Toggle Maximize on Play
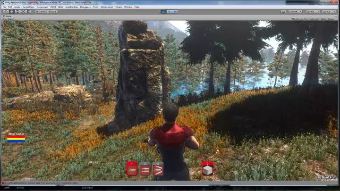 300,19
